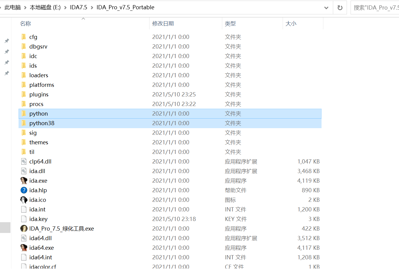Open the cfg folder icon

(24, 37)
